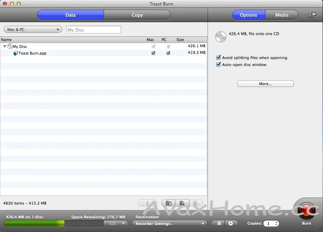This screenshot has height=232, width=323.
Task: Click the Copies number field
Action: point(269,224)
